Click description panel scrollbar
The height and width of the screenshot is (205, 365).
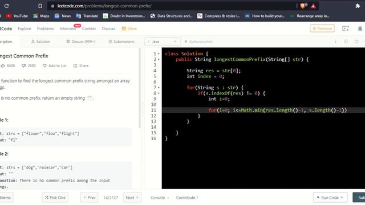140,88
